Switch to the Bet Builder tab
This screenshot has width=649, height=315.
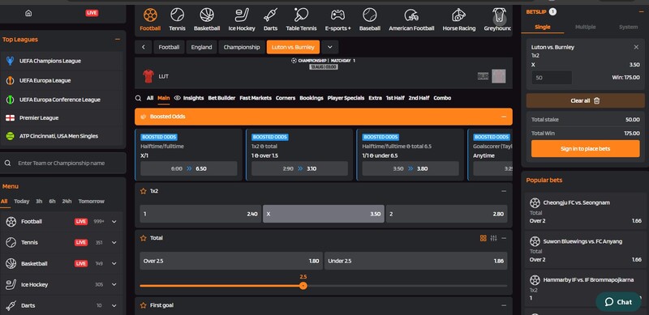[221, 98]
